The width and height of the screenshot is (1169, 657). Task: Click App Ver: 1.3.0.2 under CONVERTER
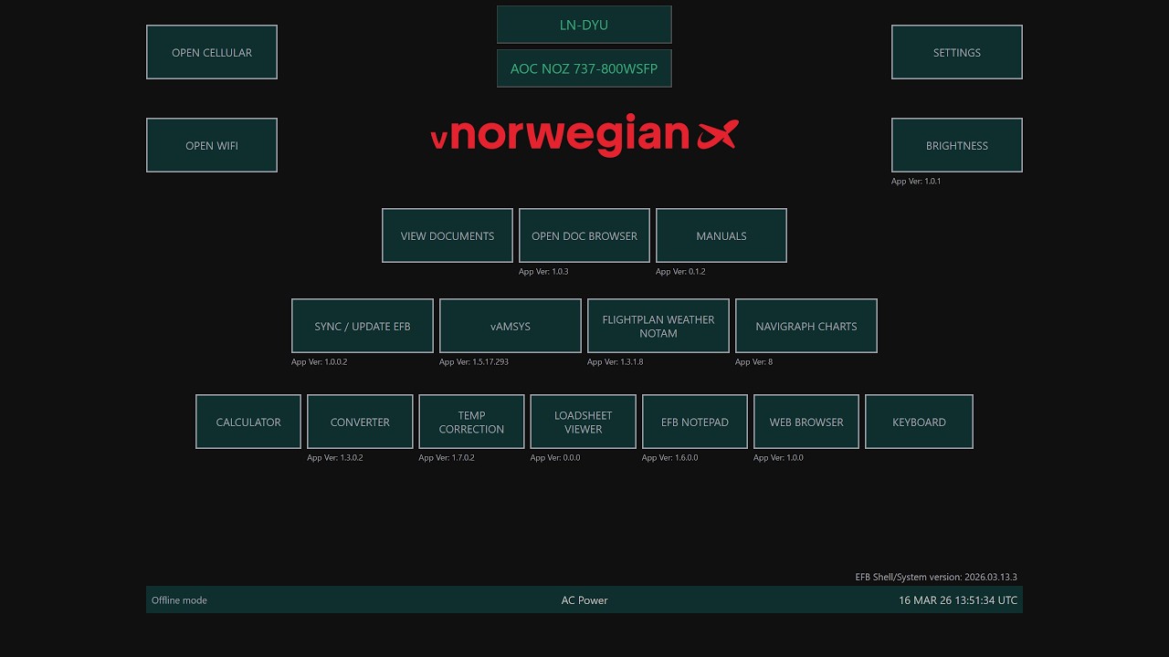tap(335, 457)
